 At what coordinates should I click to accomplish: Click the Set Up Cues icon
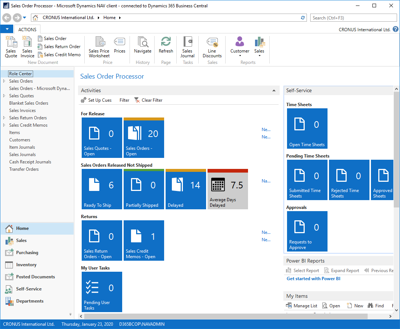pyautogui.click(x=84, y=100)
